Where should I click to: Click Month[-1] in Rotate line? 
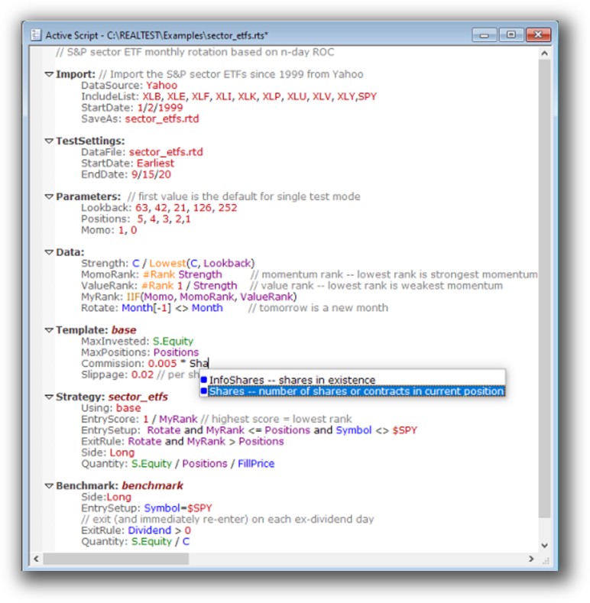[146, 308]
